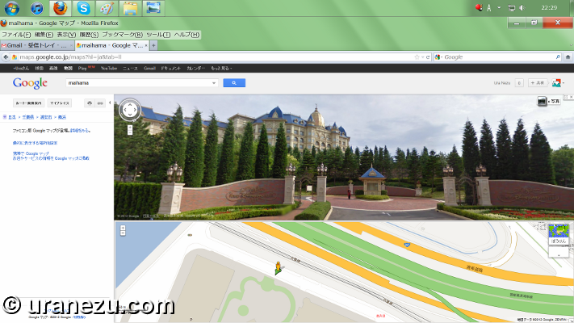Click the blue Google Maps search button
Image resolution: width=574 pixels, height=323 pixels.
coord(234,83)
